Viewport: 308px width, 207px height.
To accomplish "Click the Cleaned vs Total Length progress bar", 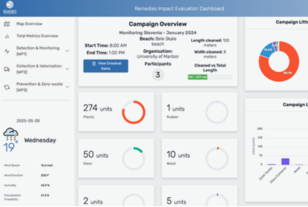I will (x=210, y=77).
